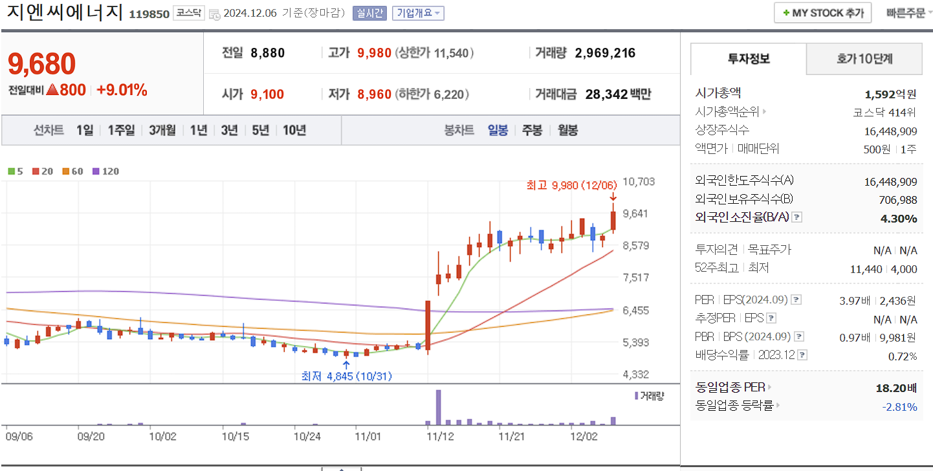Select the 주봉 chart view
This screenshot has width=933, height=471.
531,129
